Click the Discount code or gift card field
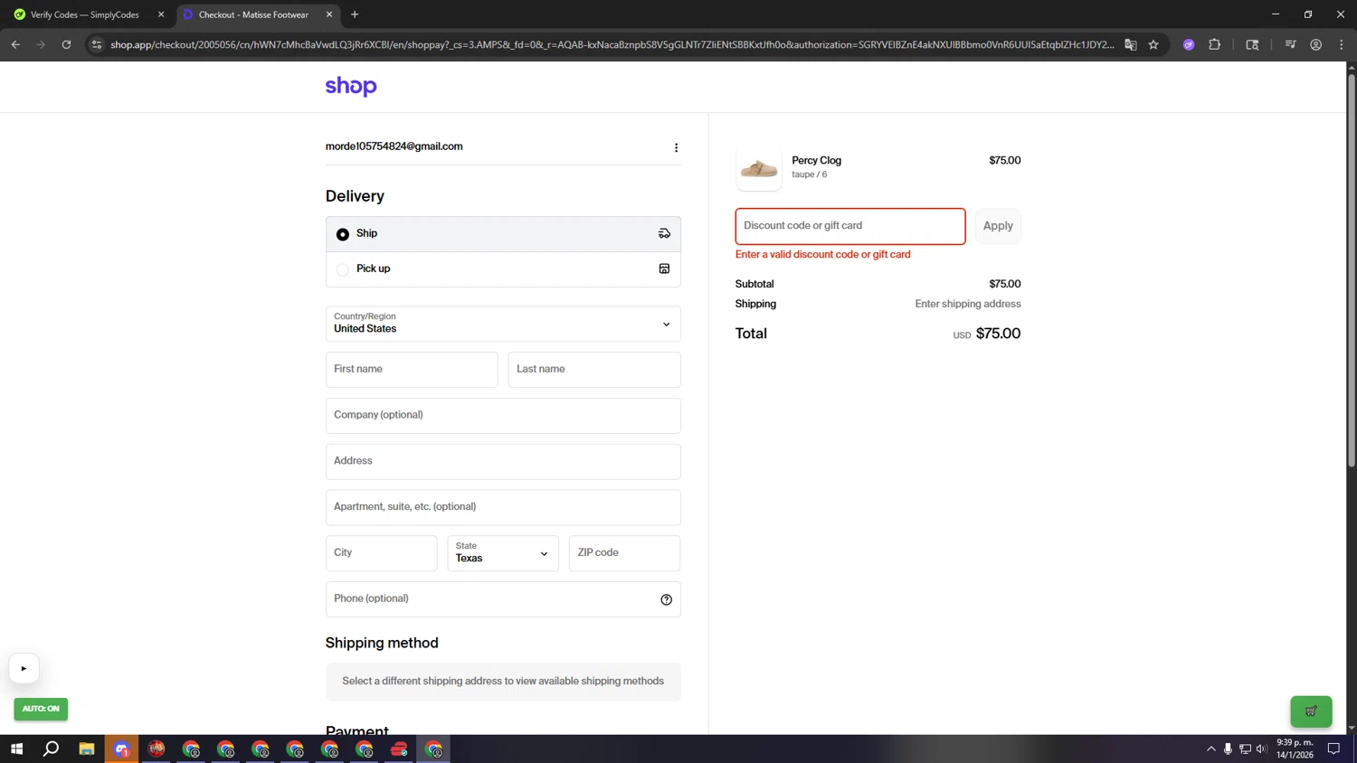 850,226
